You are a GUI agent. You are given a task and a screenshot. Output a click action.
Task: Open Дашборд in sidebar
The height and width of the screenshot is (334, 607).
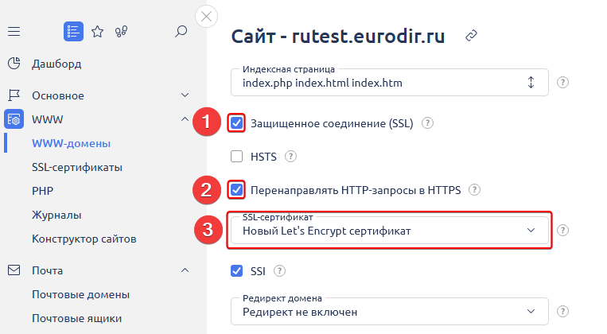(x=56, y=64)
